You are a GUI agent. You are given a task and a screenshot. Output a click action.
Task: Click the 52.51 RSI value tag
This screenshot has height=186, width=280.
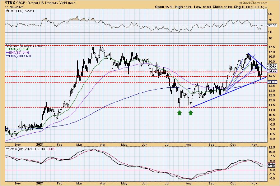click(272, 25)
